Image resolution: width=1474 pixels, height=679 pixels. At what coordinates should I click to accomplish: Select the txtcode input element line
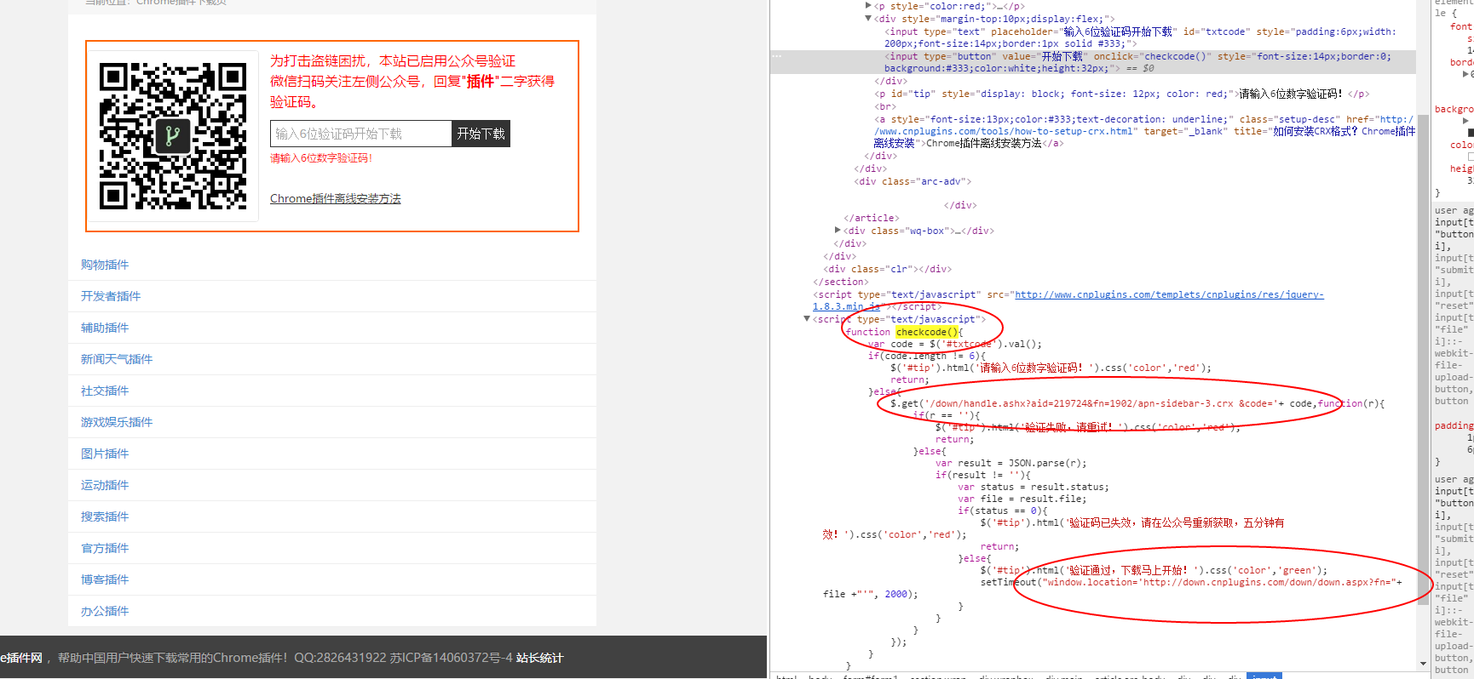(x=1140, y=37)
